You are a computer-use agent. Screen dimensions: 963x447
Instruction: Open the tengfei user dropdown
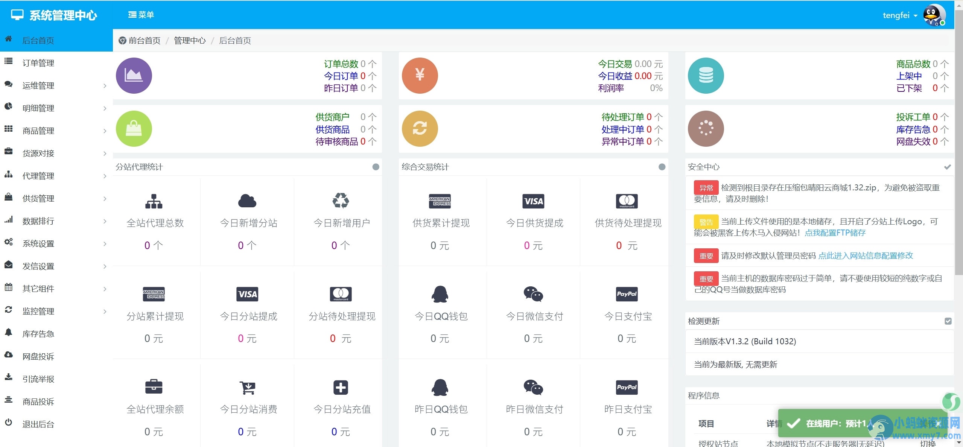pyautogui.click(x=900, y=15)
